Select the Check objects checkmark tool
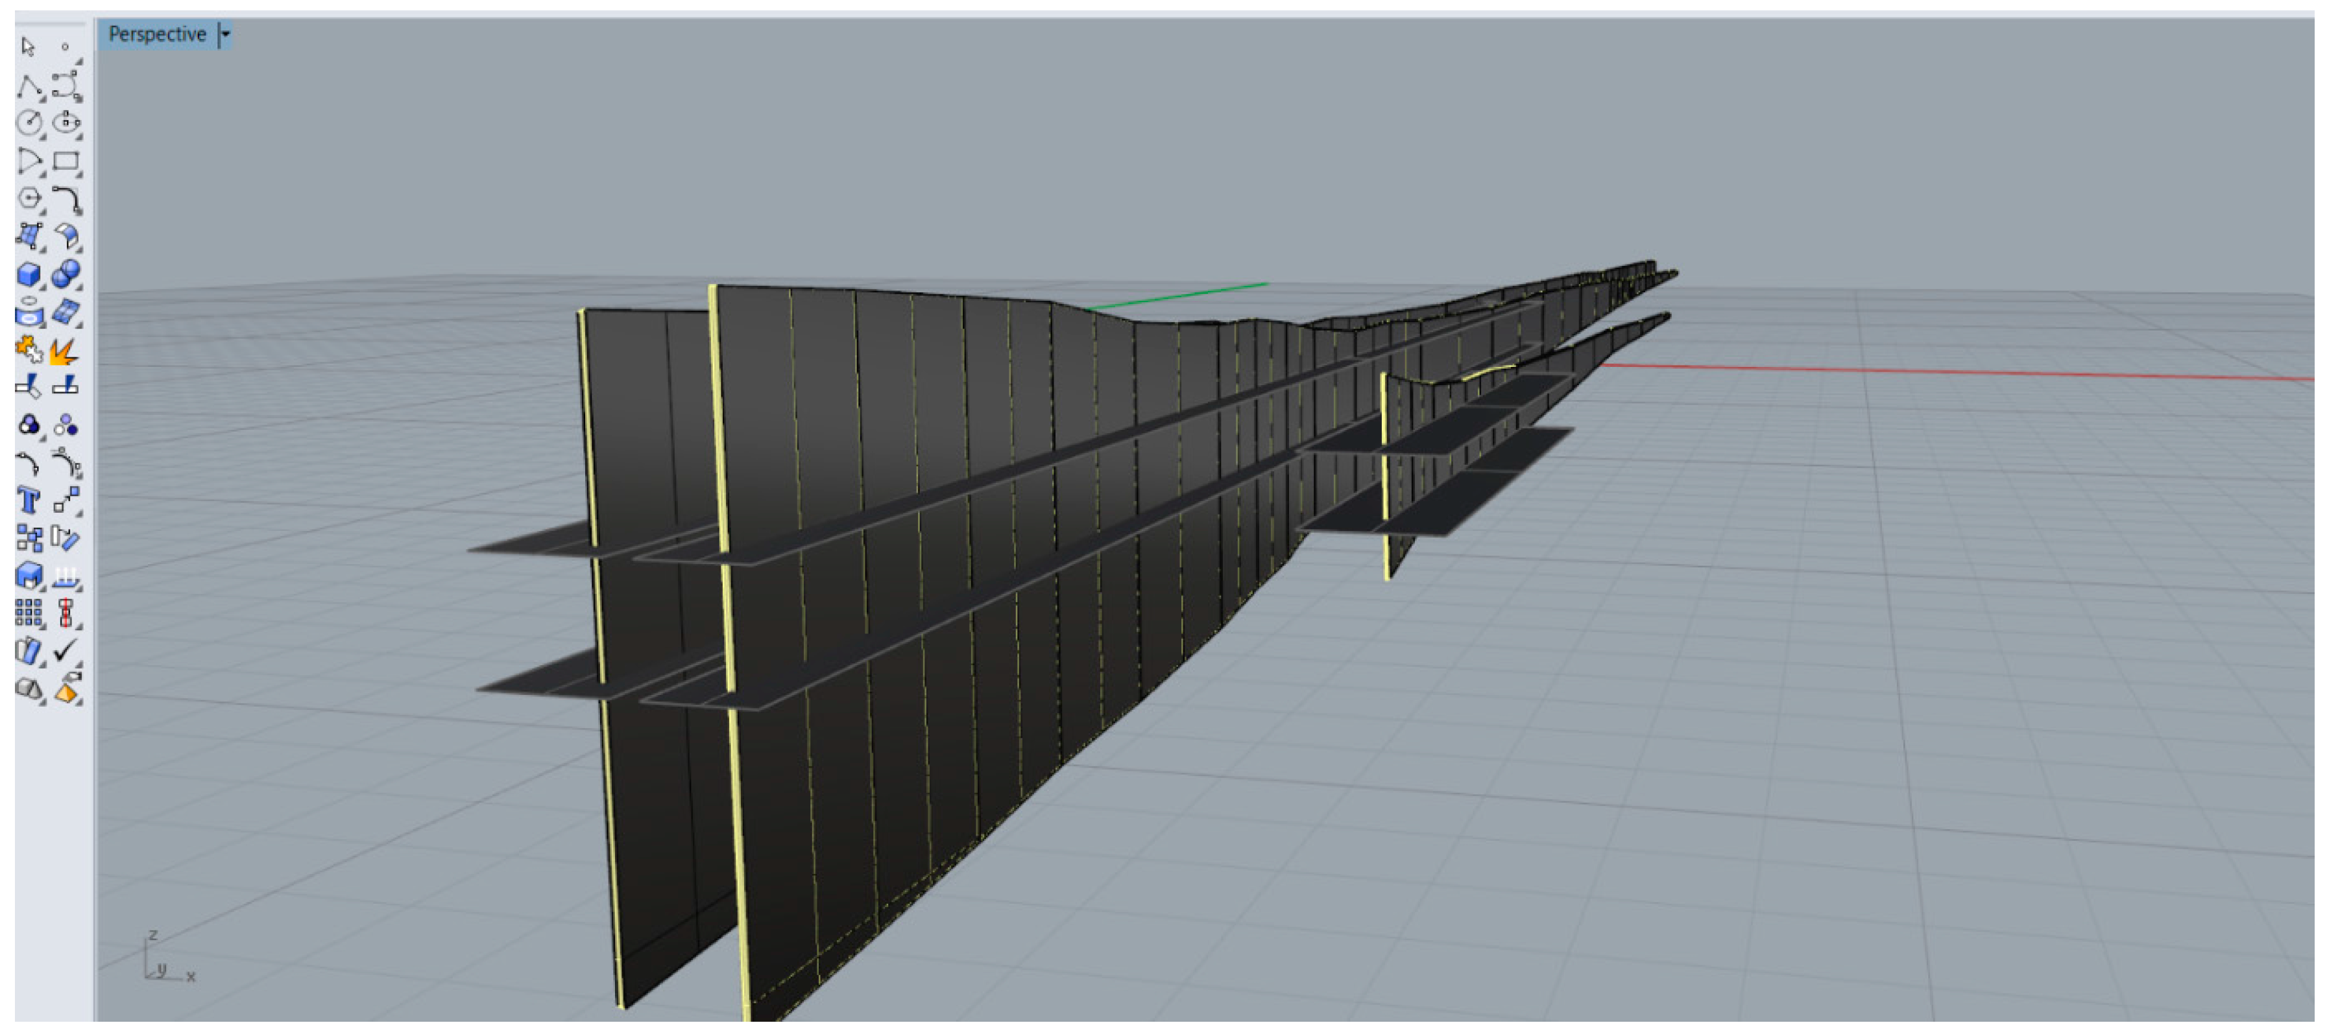The image size is (2327, 1036). click(x=65, y=652)
